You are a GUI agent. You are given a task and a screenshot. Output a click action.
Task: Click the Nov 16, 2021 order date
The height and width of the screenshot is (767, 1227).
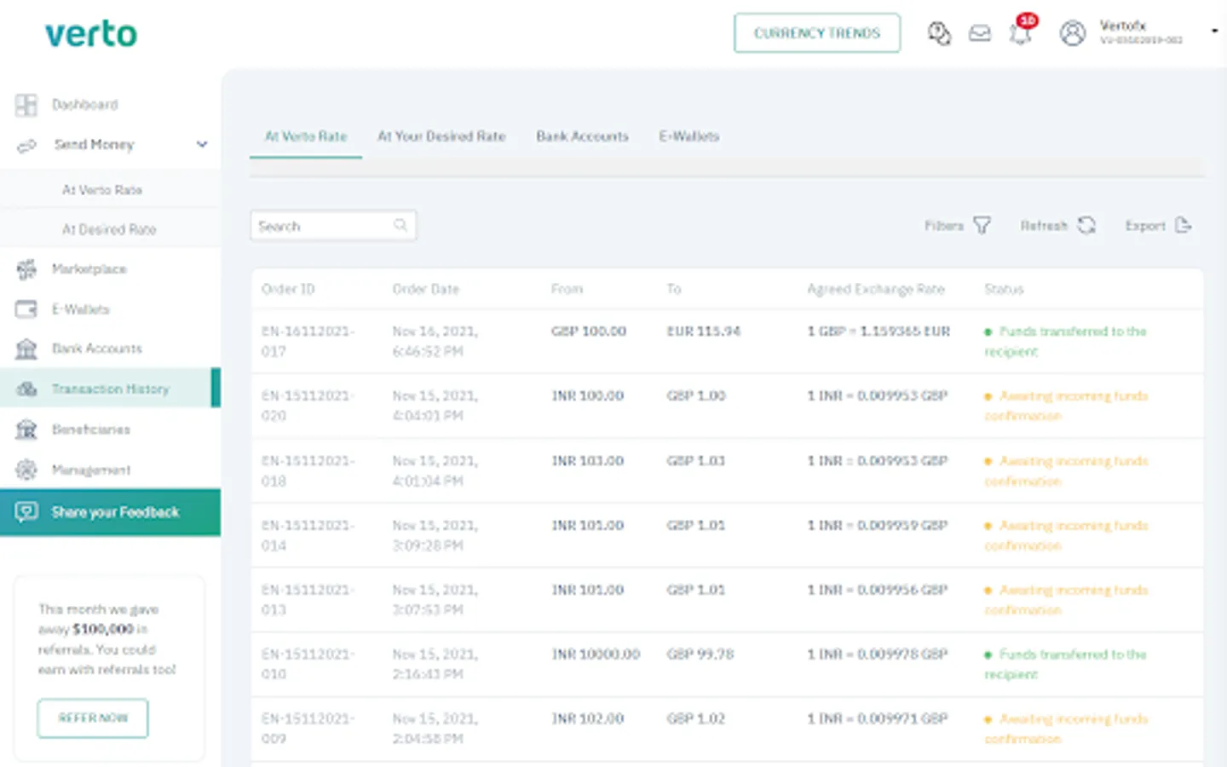tap(435, 341)
